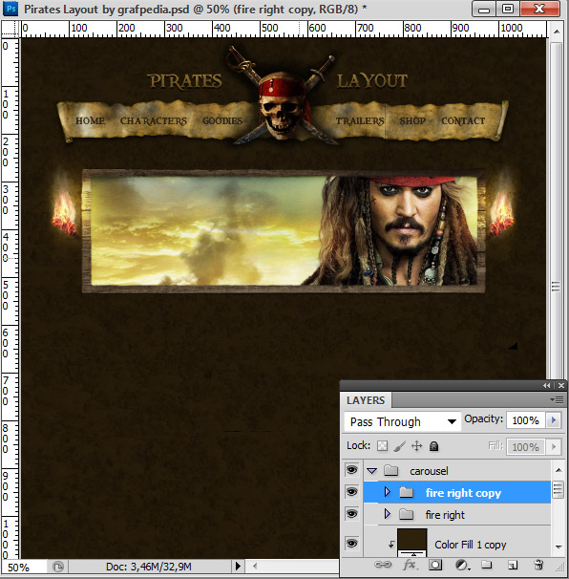Click the 50% zoom level field
This screenshot has width=569, height=579.
(x=24, y=567)
